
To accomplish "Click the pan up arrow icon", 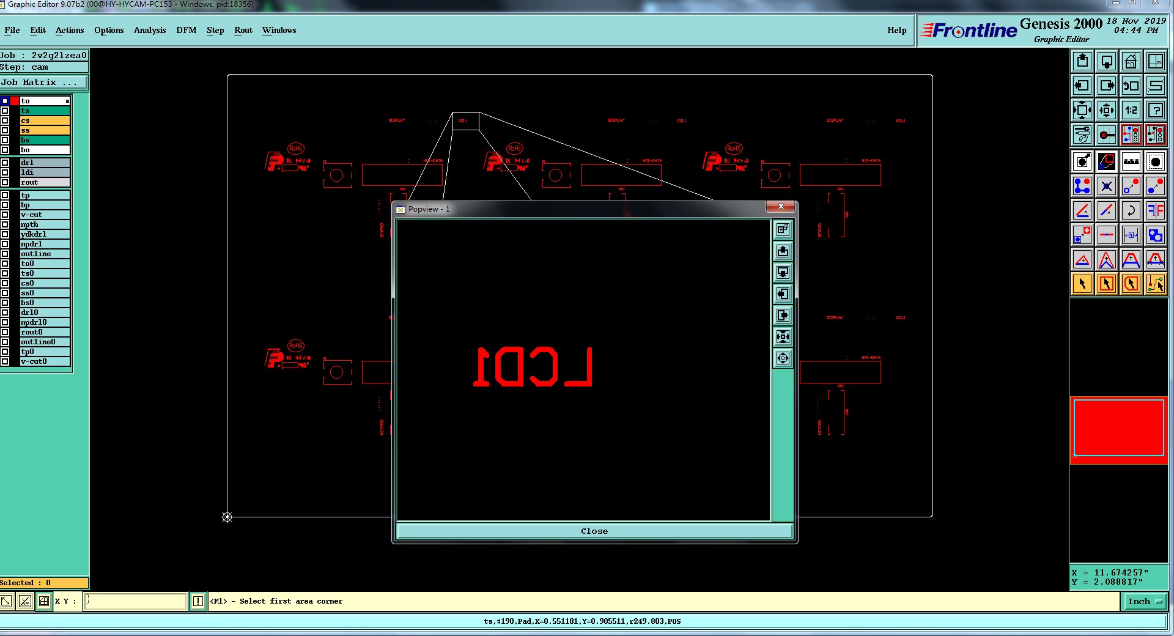I will (1082, 61).
